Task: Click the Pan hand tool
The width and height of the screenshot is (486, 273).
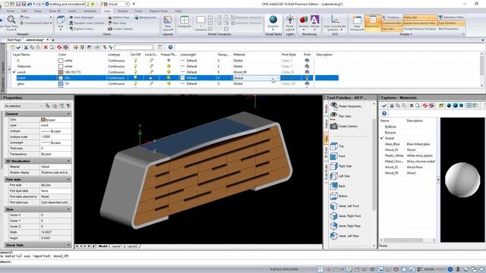Action: tap(25, 17)
